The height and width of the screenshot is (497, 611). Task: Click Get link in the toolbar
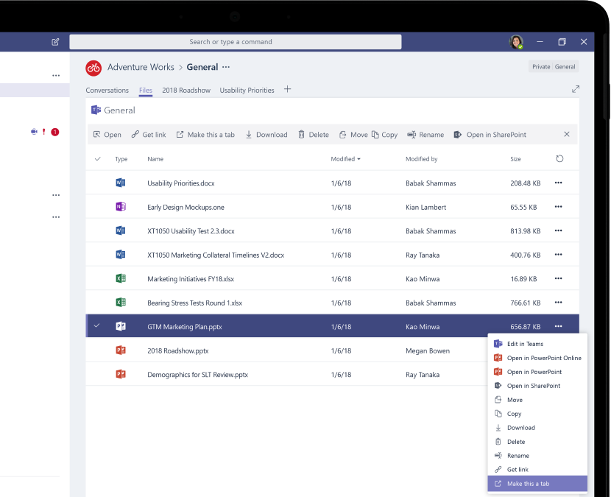pyautogui.click(x=149, y=135)
